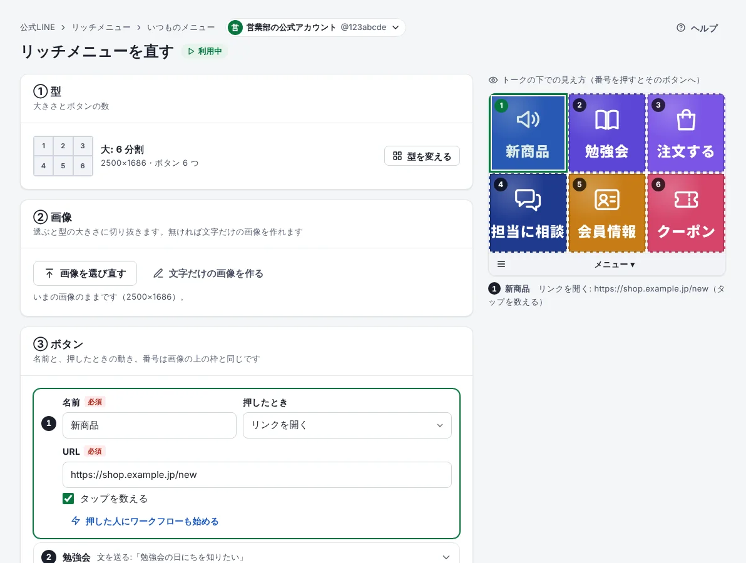This screenshot has width=746, height=563.
Task: Click the 6-cell layout thumbnail
Action: (x=63, y=156)
